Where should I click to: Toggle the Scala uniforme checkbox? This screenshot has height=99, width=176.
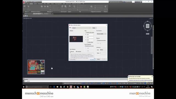pos(87,42)
